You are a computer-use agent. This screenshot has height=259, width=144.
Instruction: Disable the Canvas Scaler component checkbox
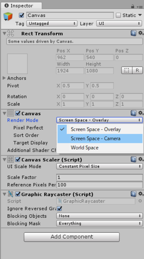click(18, 160)
